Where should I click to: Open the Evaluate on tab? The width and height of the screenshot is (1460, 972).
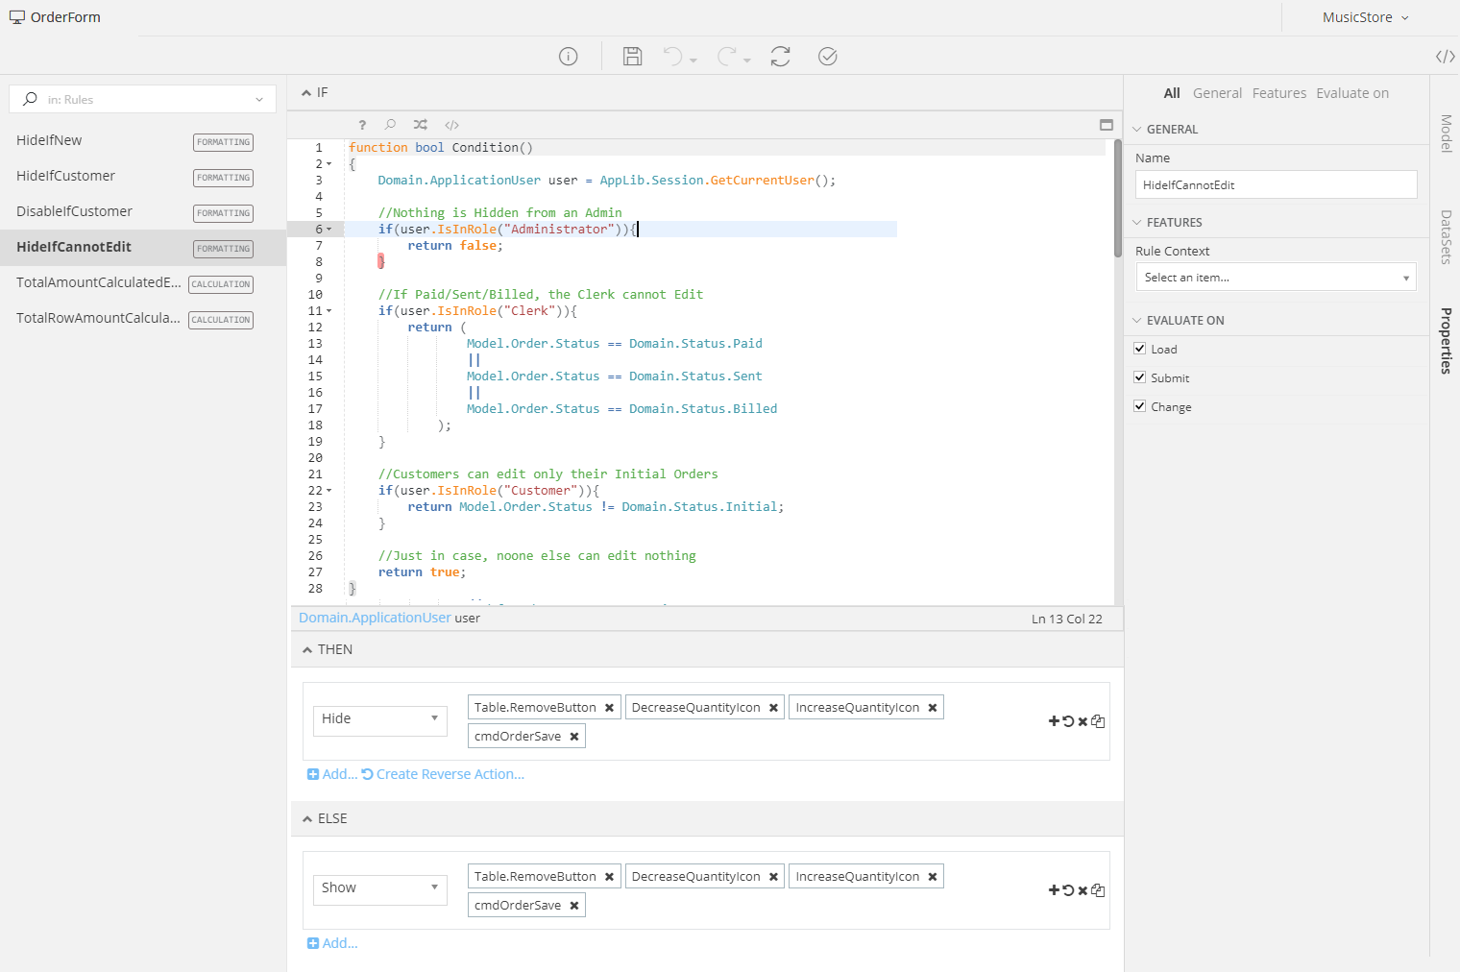point(1351,93)
